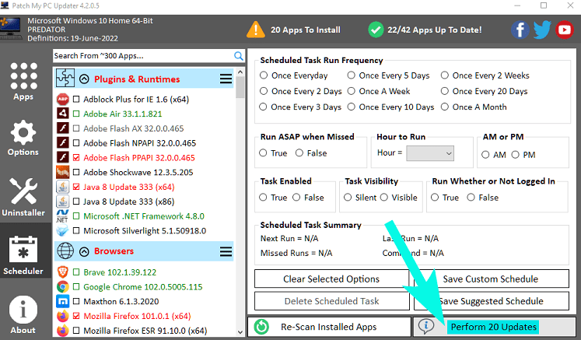This screenshot has width=581, height=340.
Task: Open the Plugins & Runtimes hamburger menu
Action: pyautogui.click(x=226, y=79)
